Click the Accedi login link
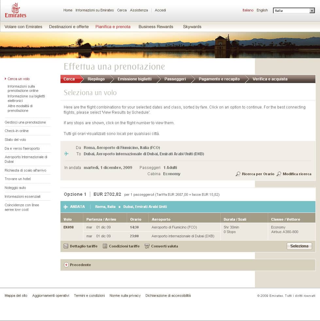This screenshot has height=321, width=320. click(160, 10)
